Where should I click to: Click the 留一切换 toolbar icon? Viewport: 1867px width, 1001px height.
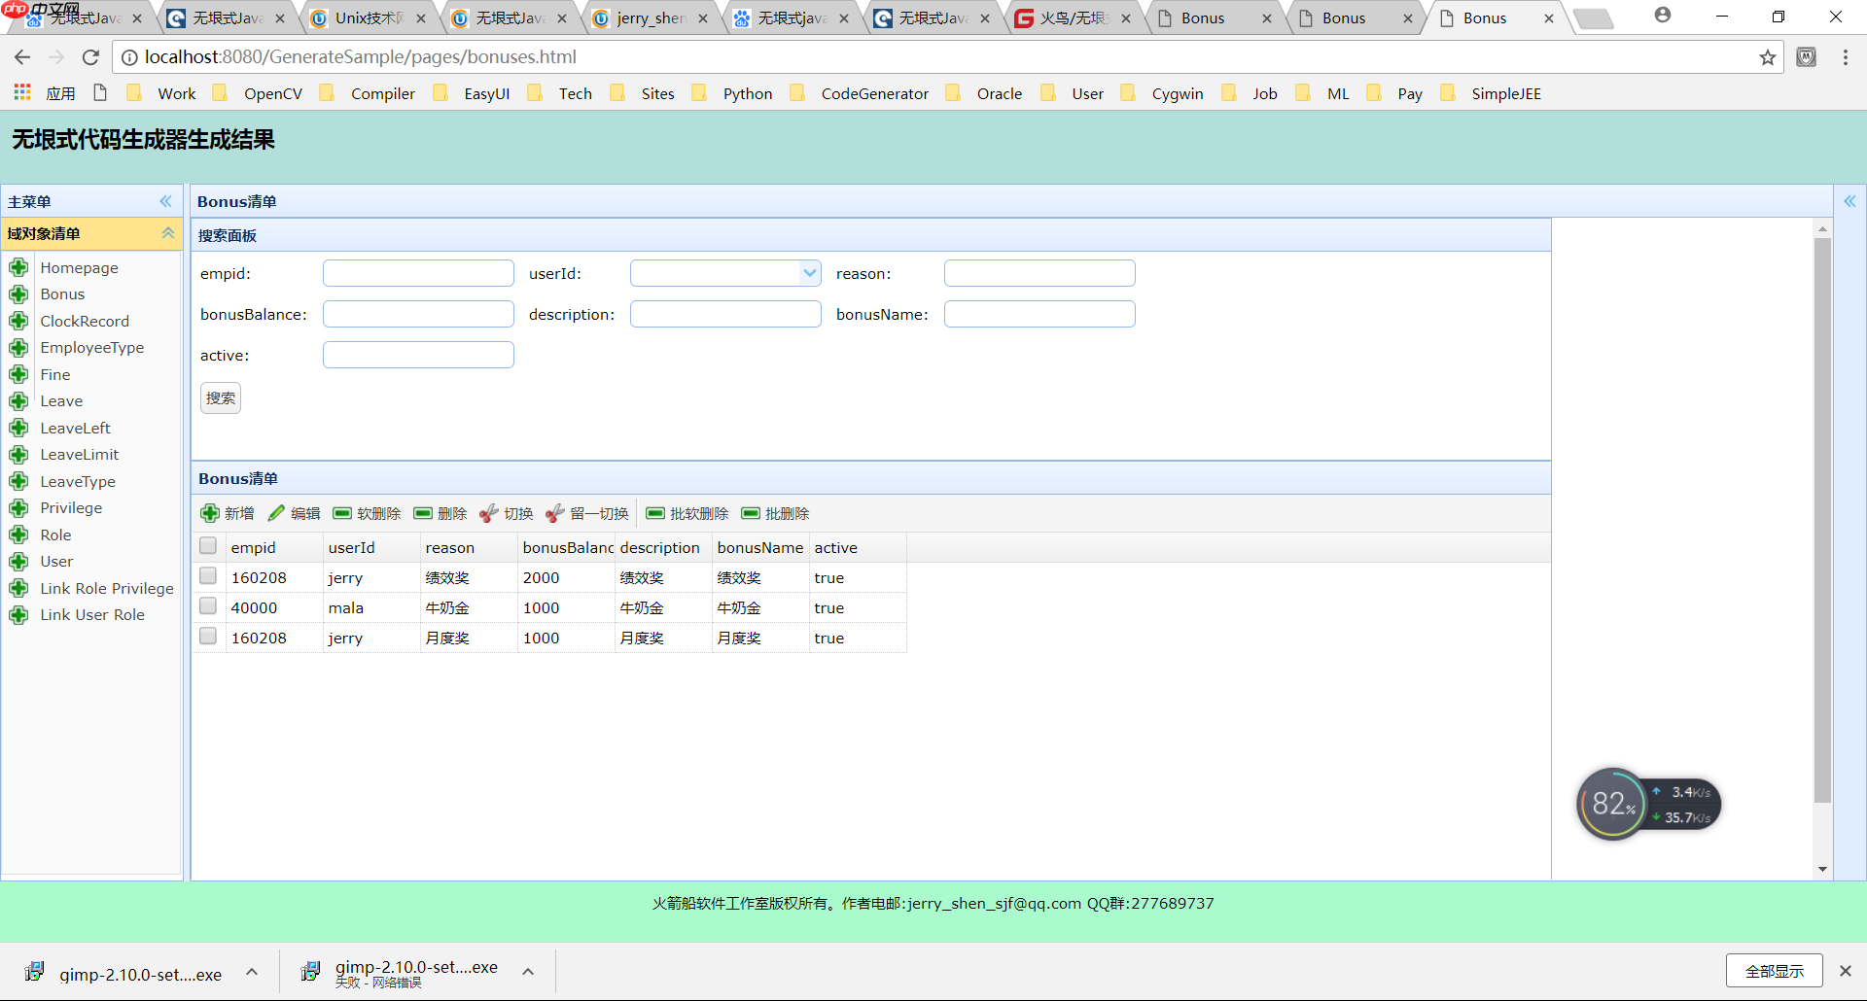[555, 513]
